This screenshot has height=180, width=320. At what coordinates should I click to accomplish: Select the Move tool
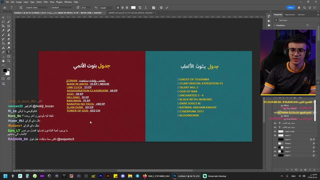3,17
